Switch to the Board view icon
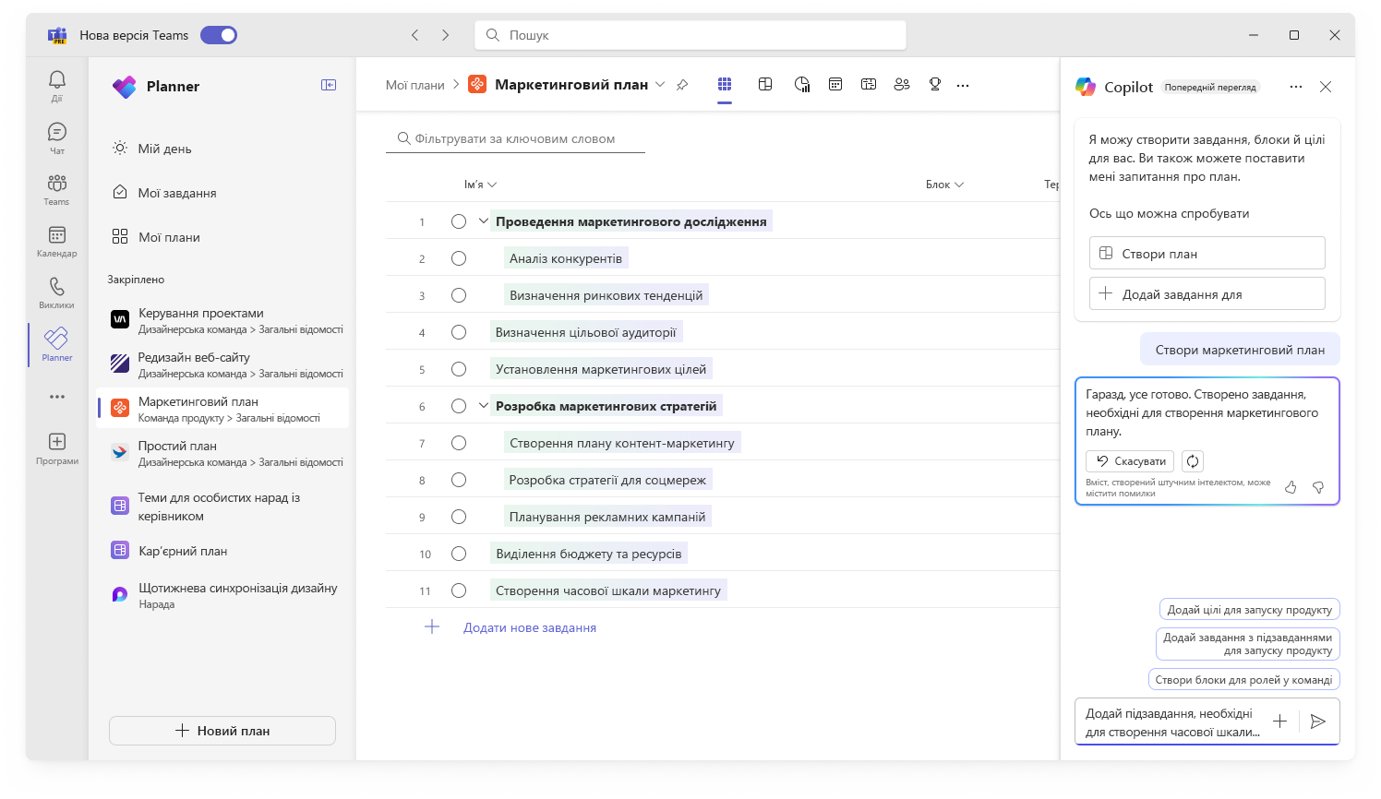 point(765,84)
